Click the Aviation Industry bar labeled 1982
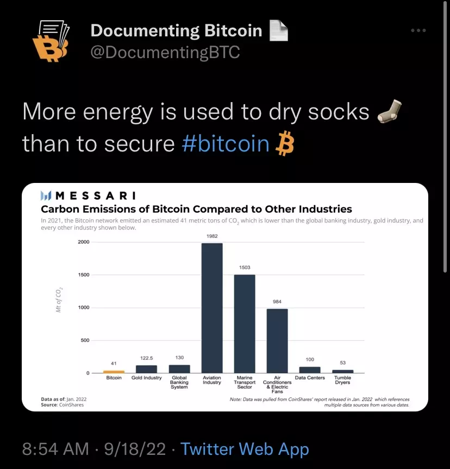 (212, 308)
